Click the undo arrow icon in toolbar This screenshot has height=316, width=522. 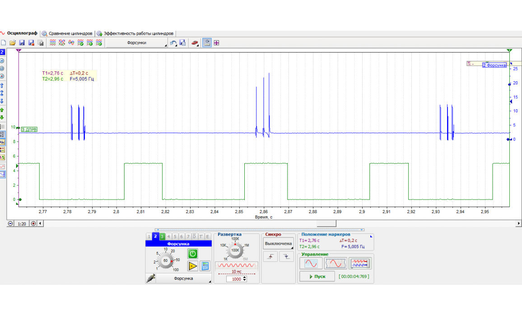point(173,43)
